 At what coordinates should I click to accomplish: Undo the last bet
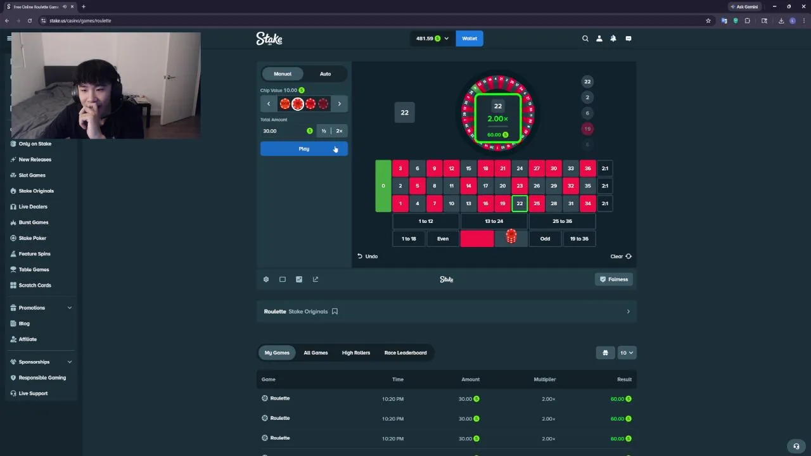pyautogui.click(x=367, y=256)
